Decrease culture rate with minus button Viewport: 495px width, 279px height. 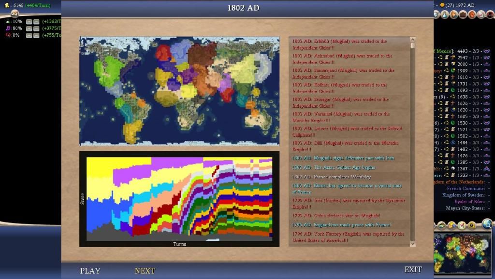click(x=36, y=28)
